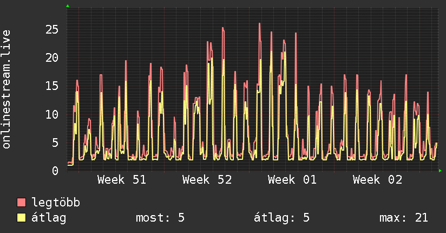
Task: Click the 'átlag: 5' statistic value
Action: click(x=281, y=218)
